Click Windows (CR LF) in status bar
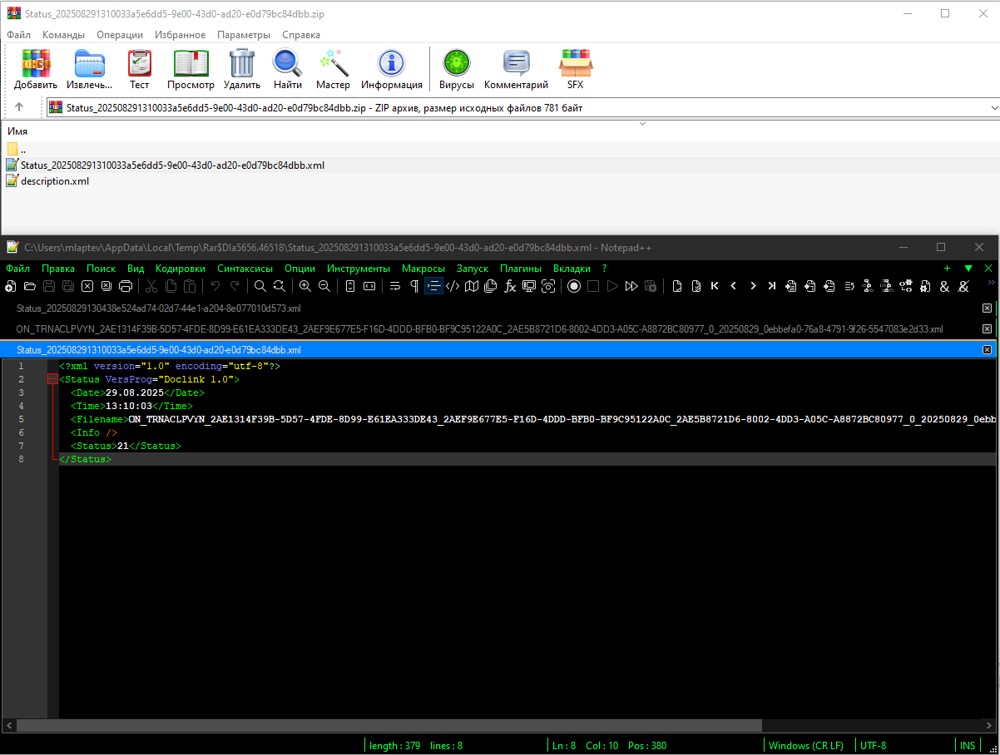1000x755 pixels. (806, 746)
